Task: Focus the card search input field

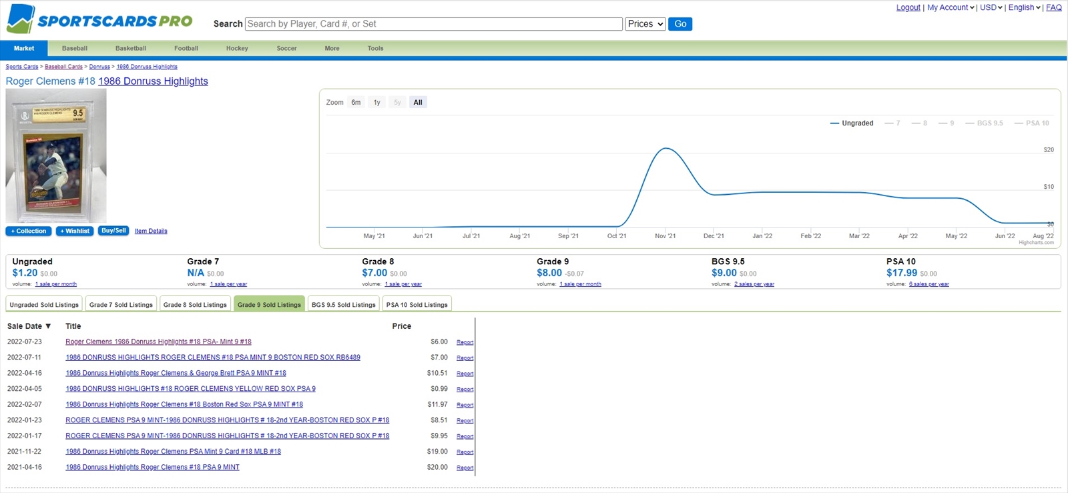Action: point(434,24)
